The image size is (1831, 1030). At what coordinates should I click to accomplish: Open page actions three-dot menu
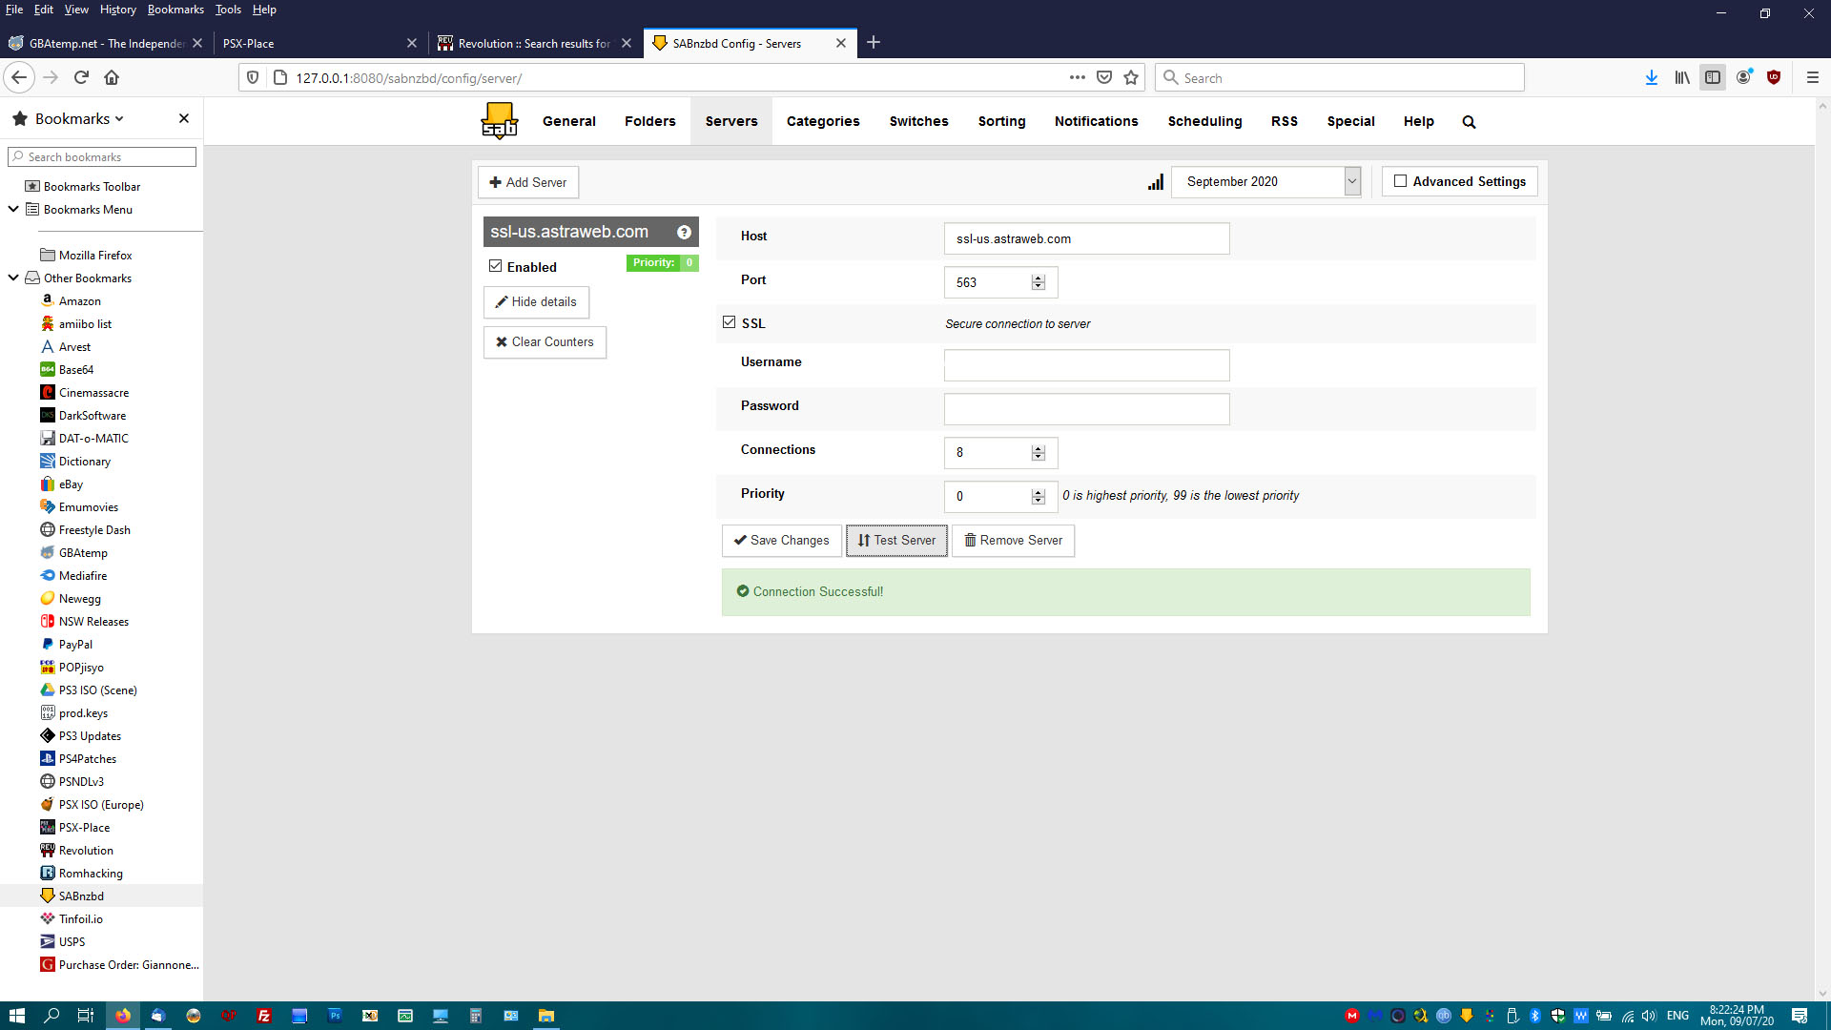(x=1078, y=78)
